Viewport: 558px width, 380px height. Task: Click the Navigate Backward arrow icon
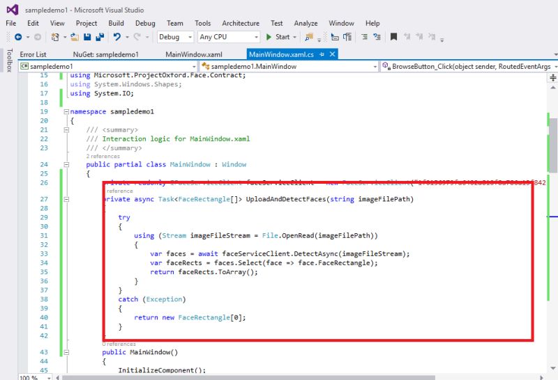[18, 37]
